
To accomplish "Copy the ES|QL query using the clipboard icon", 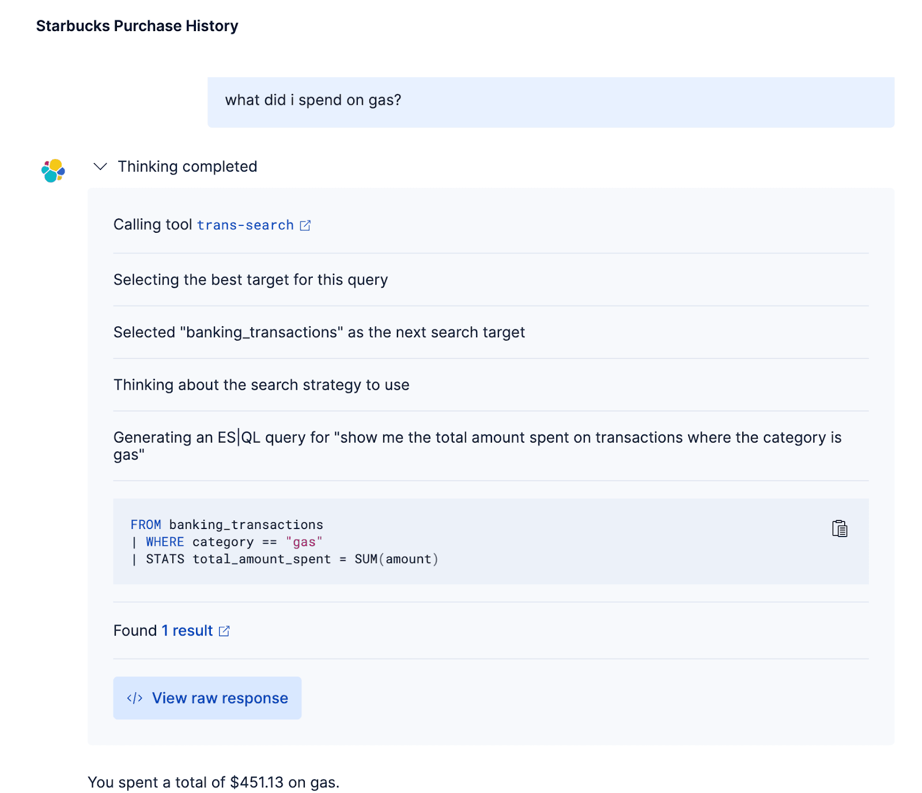I will click(839, 528).
